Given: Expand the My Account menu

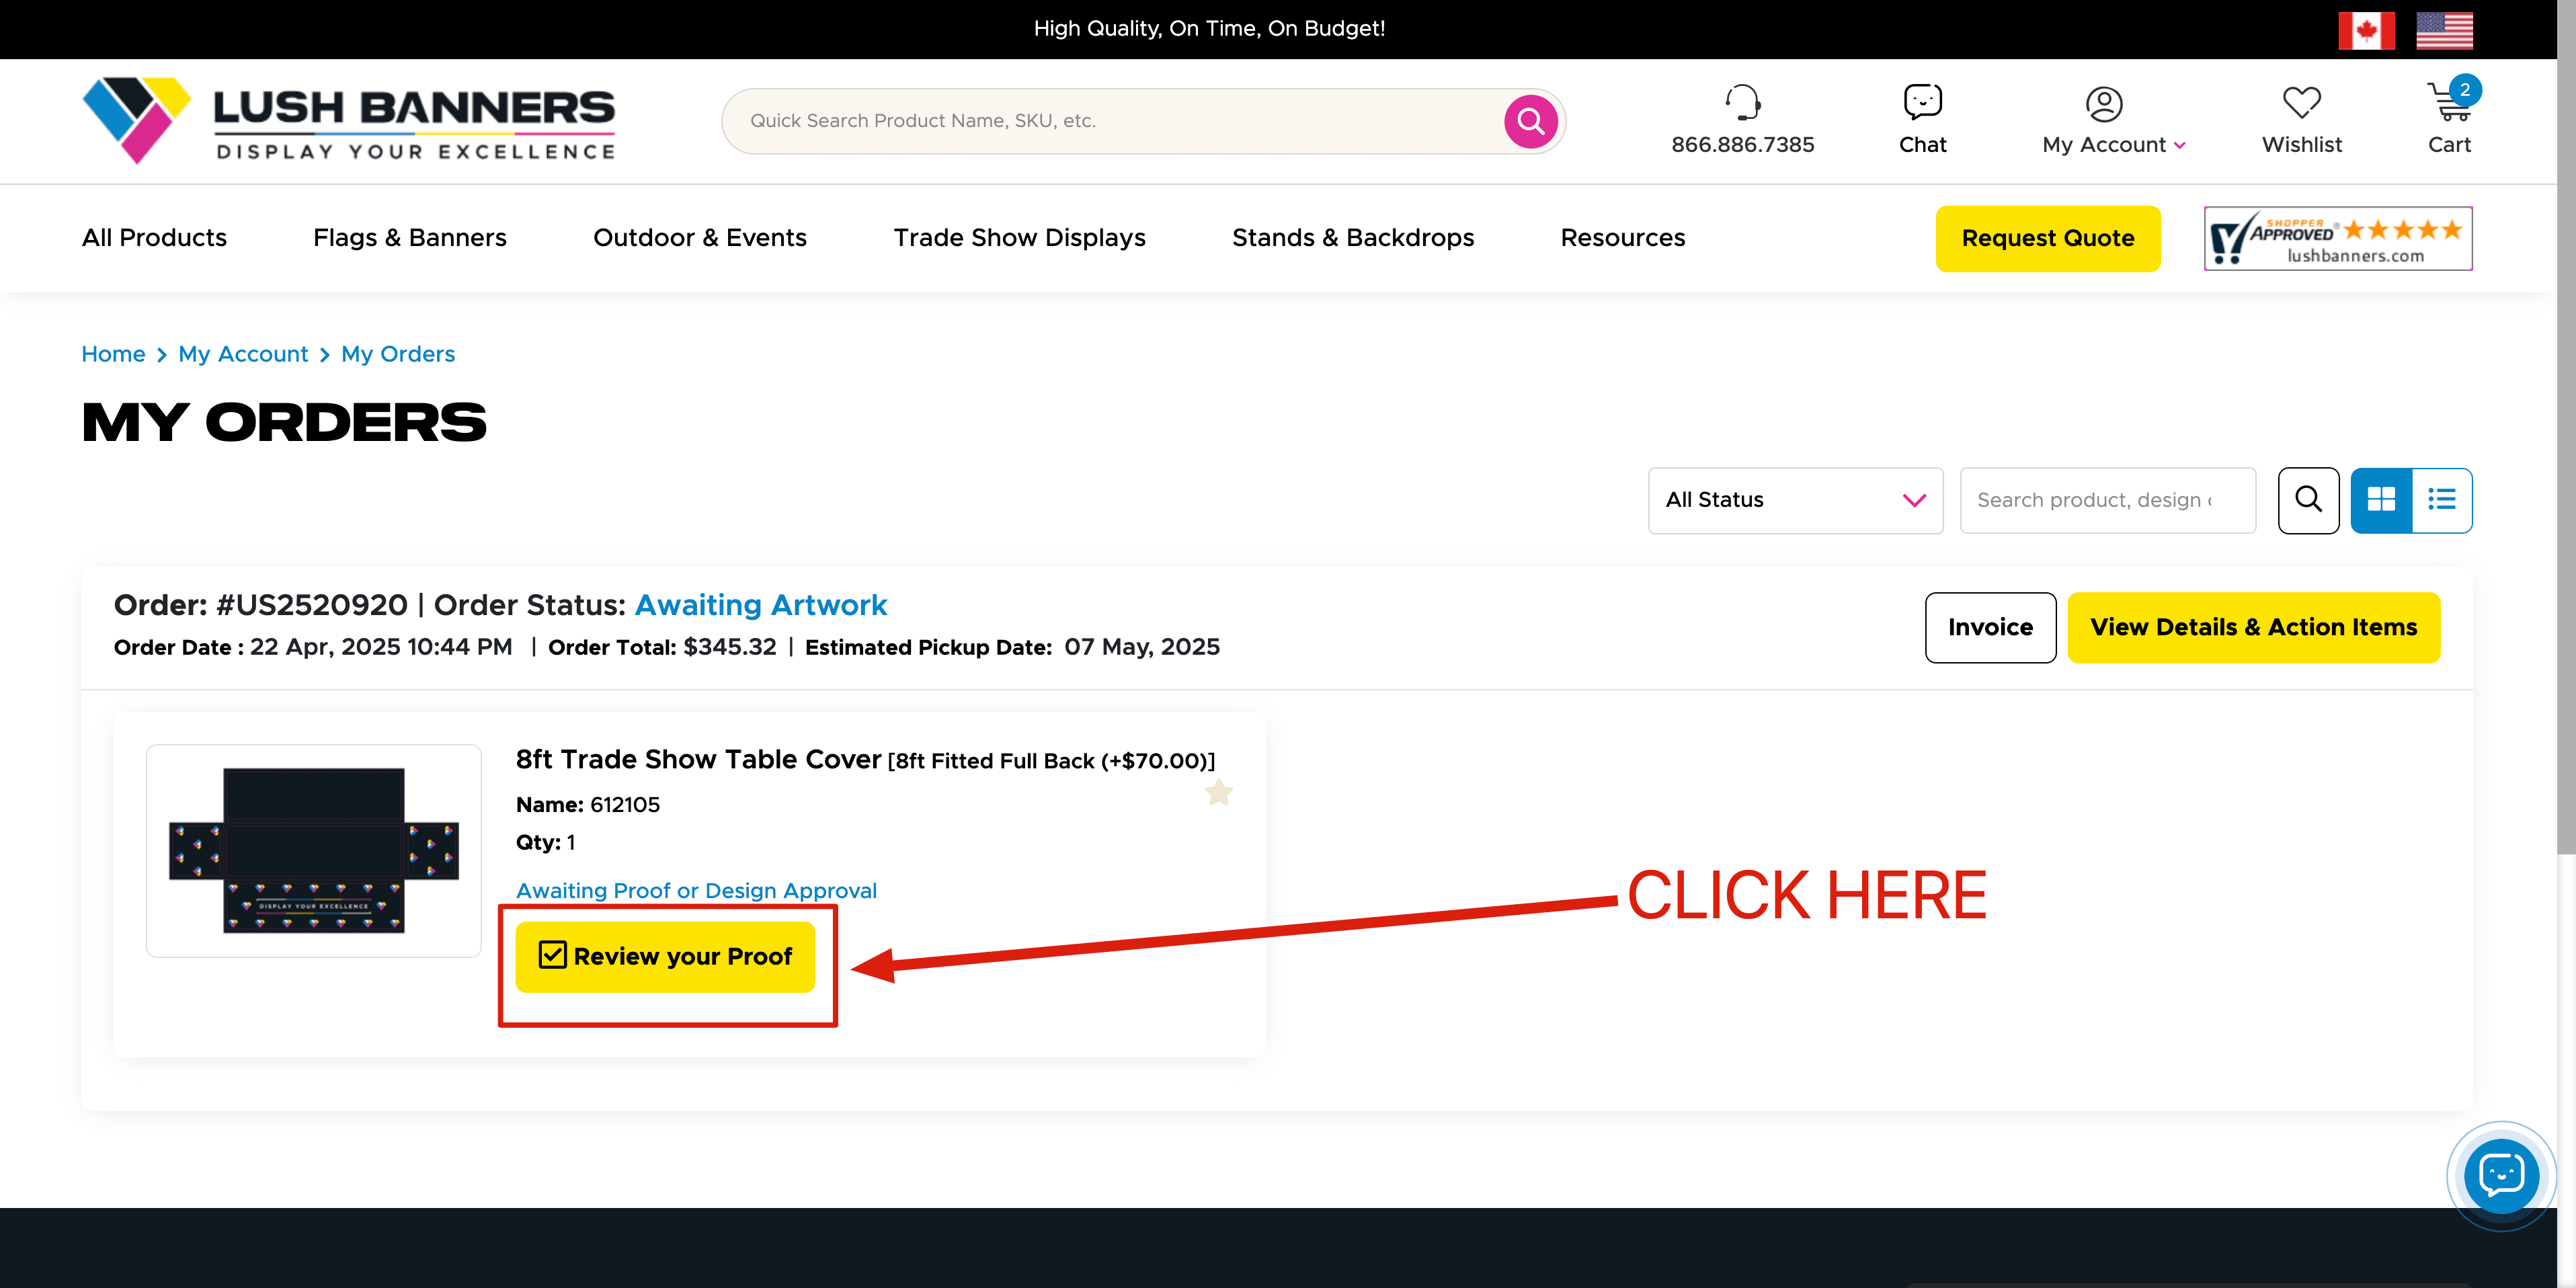Looking at the screenshot, I should [x=2113, y=144].
